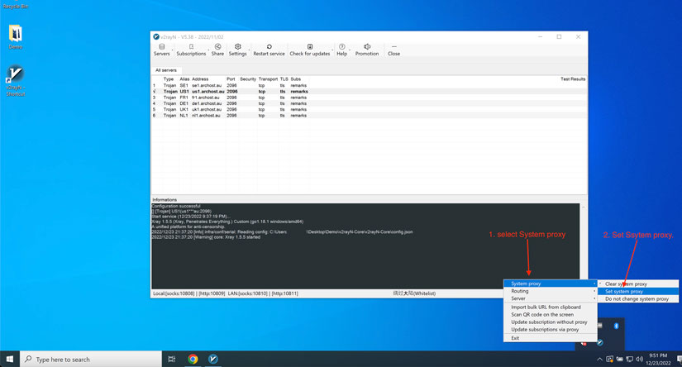Restart service via toolbar icon
The height and width of the screenshot is (367, 682).
pos(269,50)
